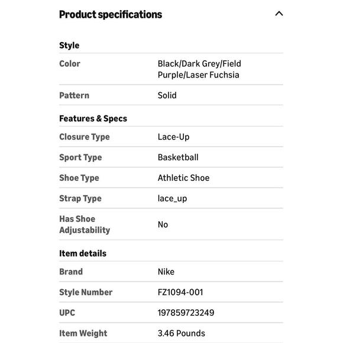
Task: Click the Features & Specs header
Action: point(93,118)
